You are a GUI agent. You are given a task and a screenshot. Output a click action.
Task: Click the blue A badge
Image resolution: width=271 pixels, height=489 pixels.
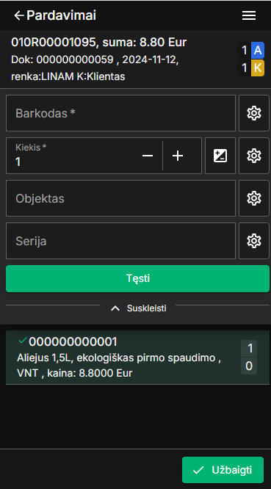click(258, 50)
